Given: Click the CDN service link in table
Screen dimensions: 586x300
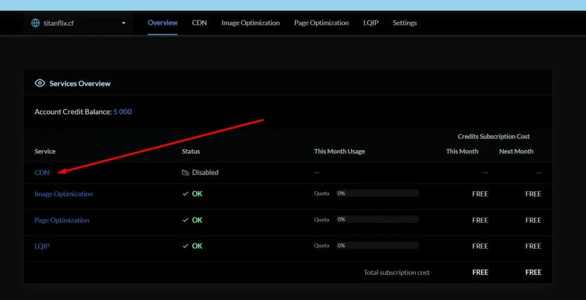Looking at the screenshot, I should pyautogui.click(x=42, y=173).
